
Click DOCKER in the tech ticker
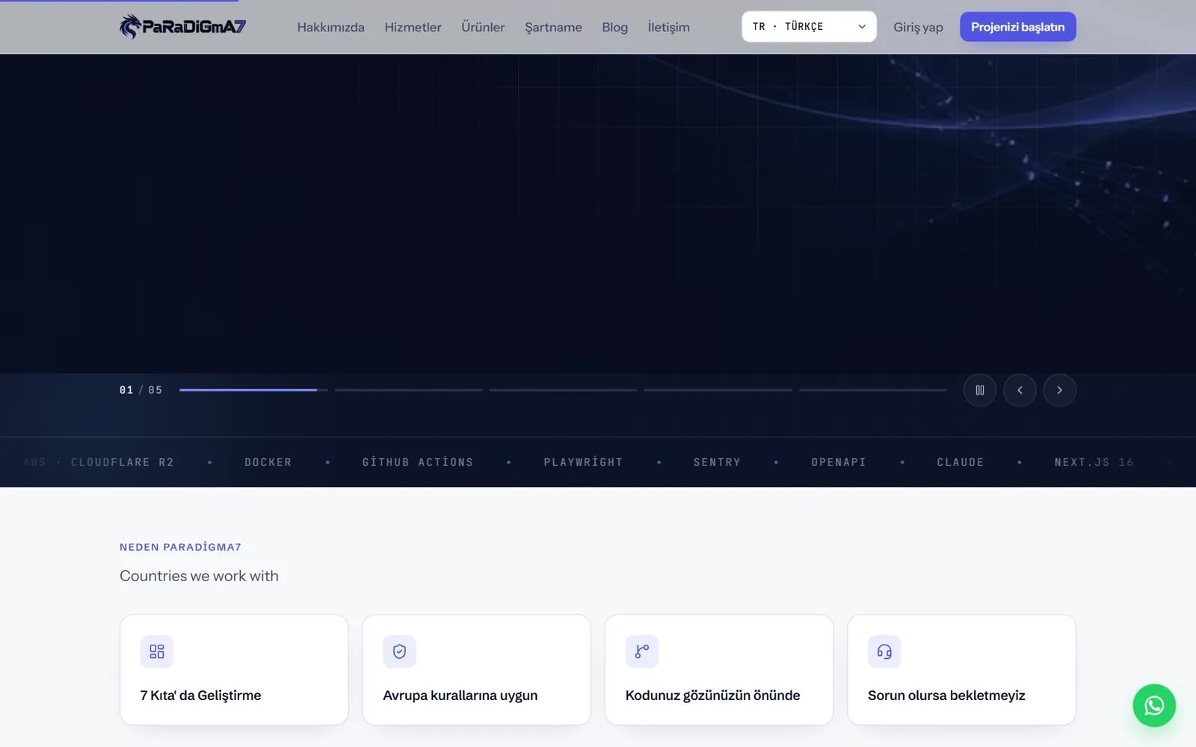coord(268,462)
